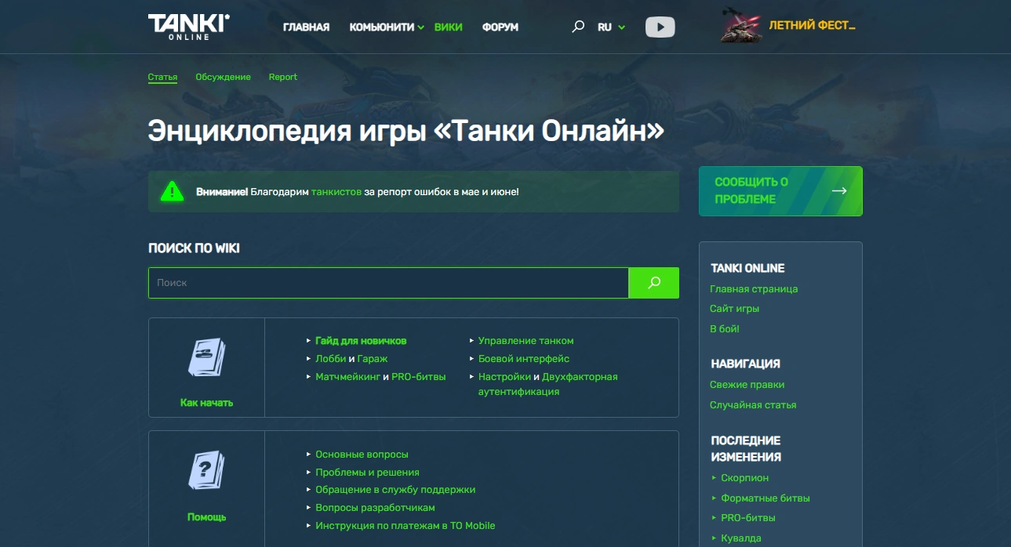Open recent change "PRO-битвы" in sidebar

(x=748, y=518)
